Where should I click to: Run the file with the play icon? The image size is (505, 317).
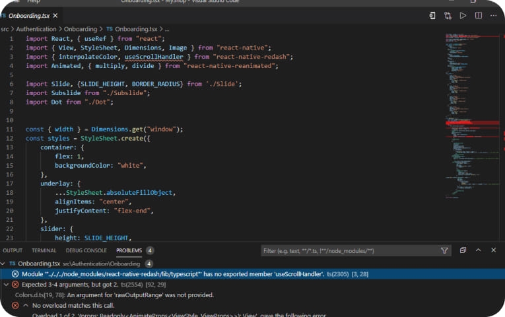[463, 15]
